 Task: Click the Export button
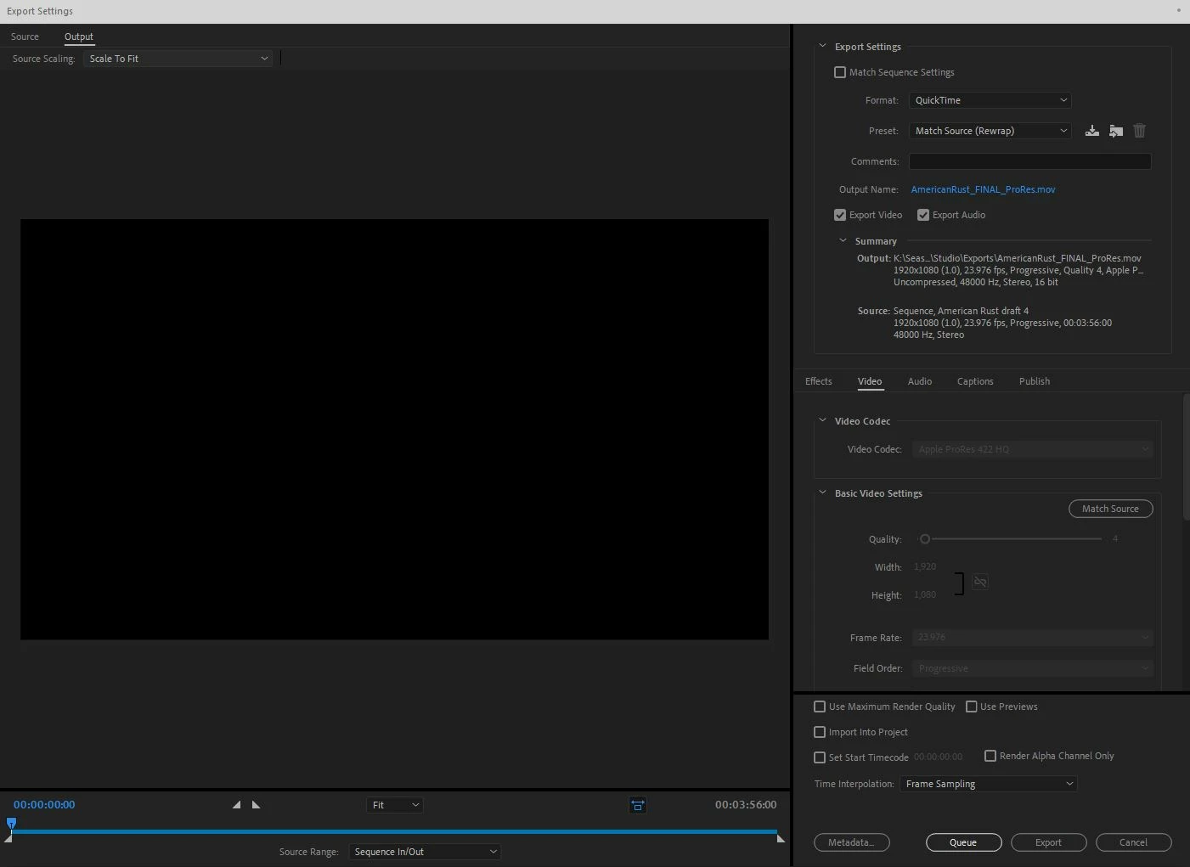pyautogui.click(x=1048, y=842)
